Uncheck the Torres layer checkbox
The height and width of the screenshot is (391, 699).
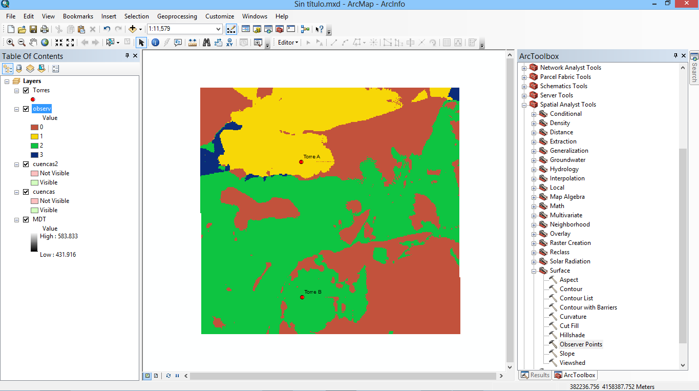click(26, 90)
